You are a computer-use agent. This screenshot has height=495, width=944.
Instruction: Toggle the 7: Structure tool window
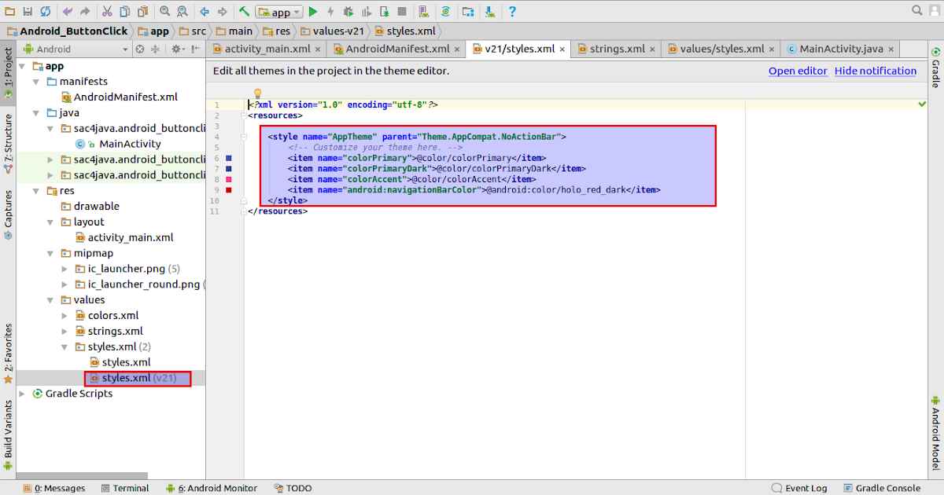pos(8,143)
